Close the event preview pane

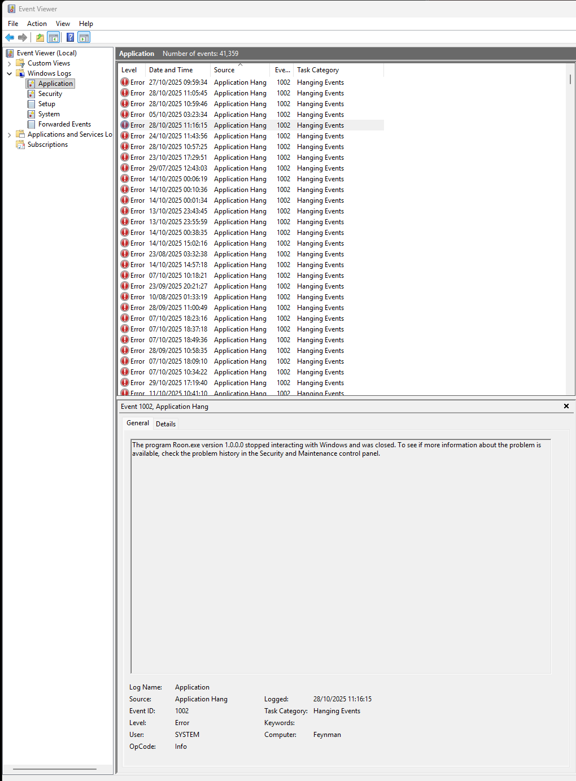click(x=566, y=406)
